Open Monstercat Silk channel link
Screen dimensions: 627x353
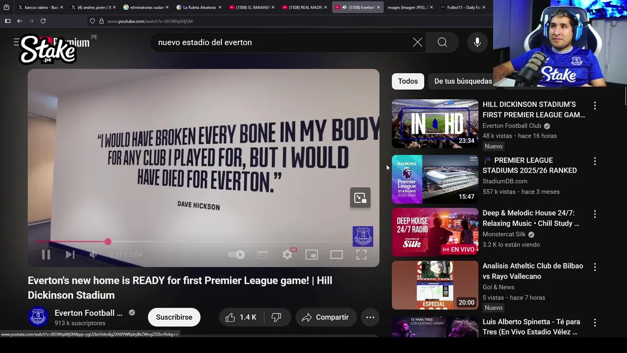(504, 234)
